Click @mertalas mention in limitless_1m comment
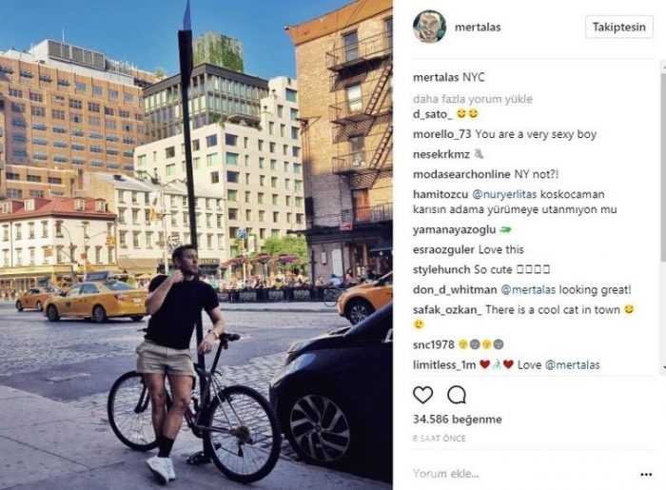666x490 pixels. click(572, 365)
